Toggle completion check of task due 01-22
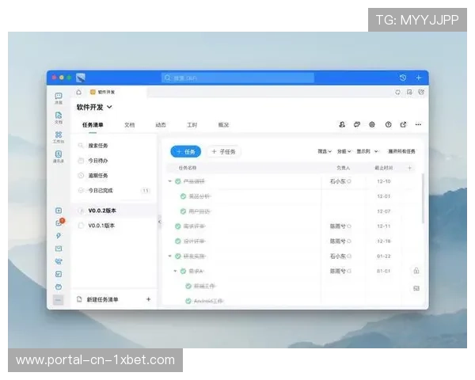This screenshot has height=380, width=475. tap(178, 256)
